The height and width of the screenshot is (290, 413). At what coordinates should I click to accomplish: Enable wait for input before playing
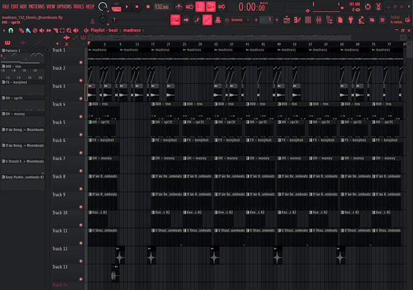pyautogui.click(x=189, y=7)
